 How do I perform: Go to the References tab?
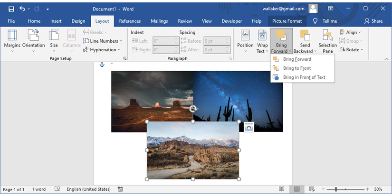[x=130, y=21]
